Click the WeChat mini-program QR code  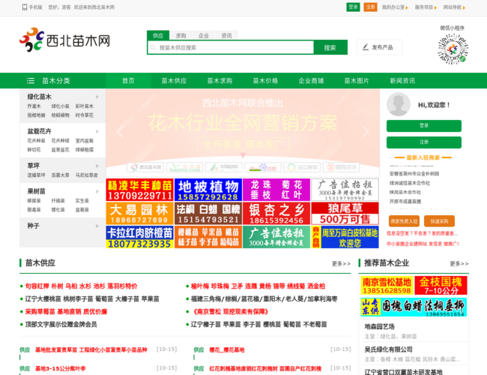[453, 49]
